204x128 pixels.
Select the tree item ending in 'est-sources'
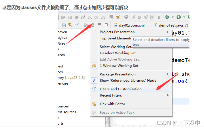tap(67, 112)
